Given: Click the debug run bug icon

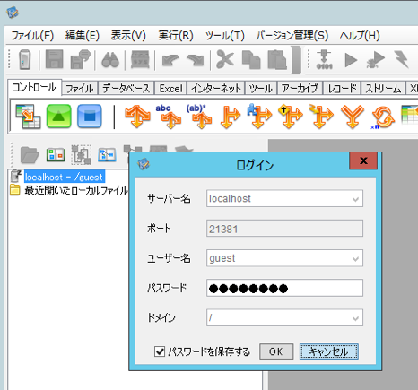Looking at the screenshot, I should (376, 59).
